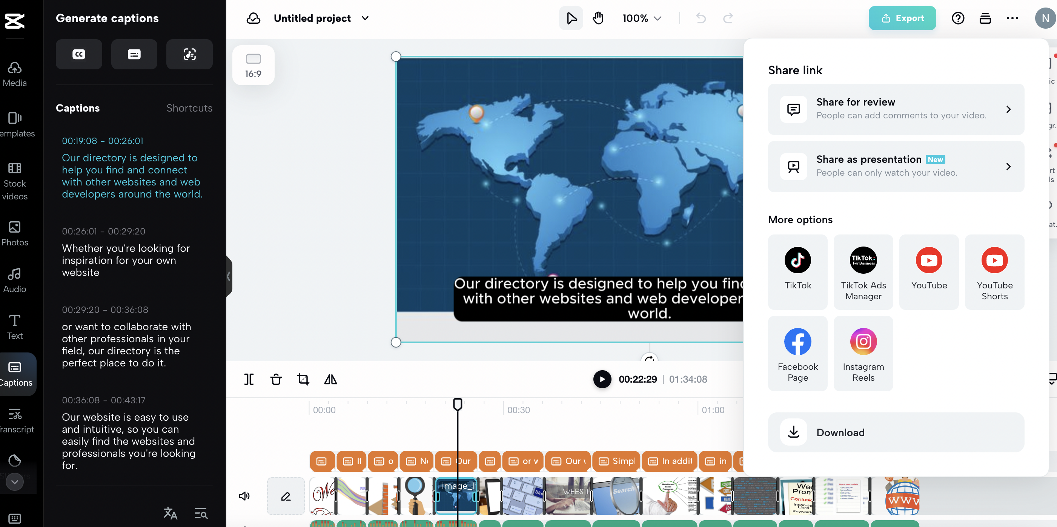Click the timeline playhead marker

click(x=458, y=404)
